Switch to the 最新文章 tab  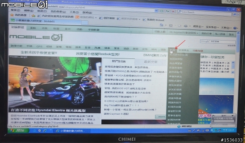click(150, 62)
